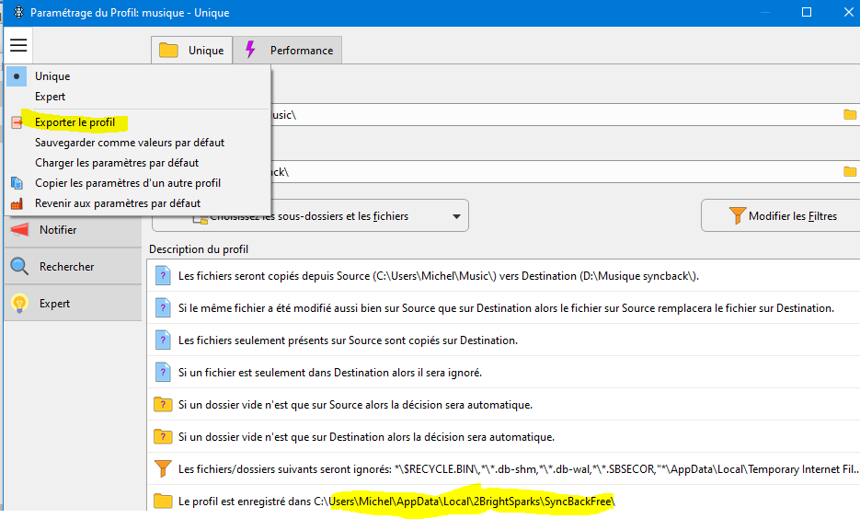860x519 pixels.
Task: Browse source folder icon next to Music path
Action: (850, 115)
